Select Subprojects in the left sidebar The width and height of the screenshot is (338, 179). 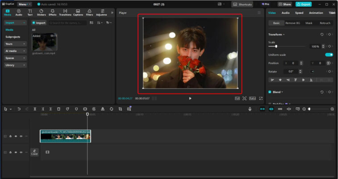coord(13,37)
